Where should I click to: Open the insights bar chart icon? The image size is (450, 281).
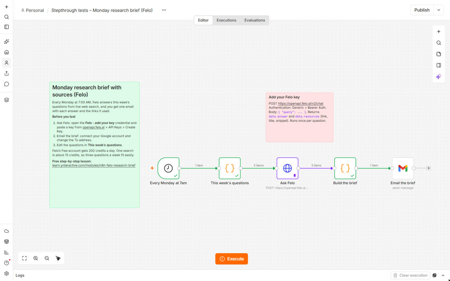[6, 252]
